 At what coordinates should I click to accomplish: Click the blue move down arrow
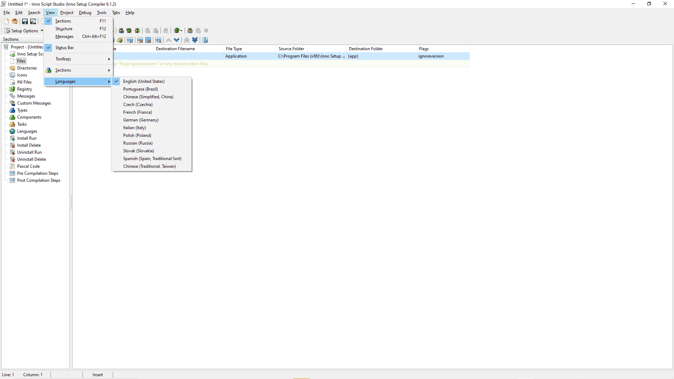[177, 40]
